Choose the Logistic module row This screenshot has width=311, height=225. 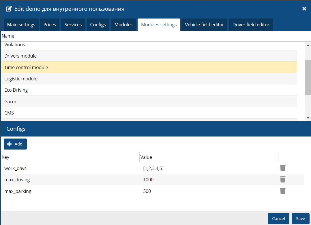tap(21, 79)
